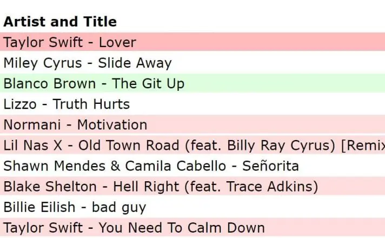385x238 pixels.
Task: Click the Normani - Motivation row
Action: [75, 124]
